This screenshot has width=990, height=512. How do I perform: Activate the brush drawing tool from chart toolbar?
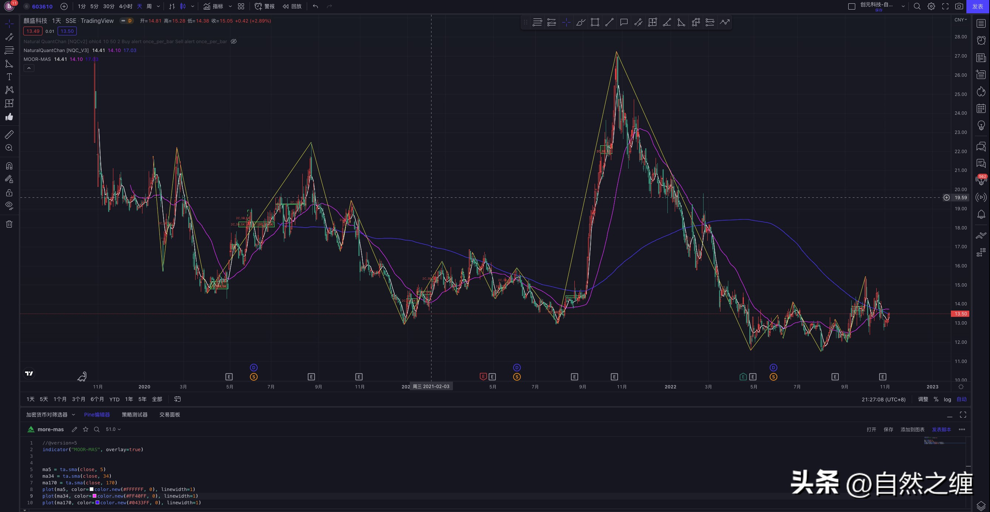[580, 22]
